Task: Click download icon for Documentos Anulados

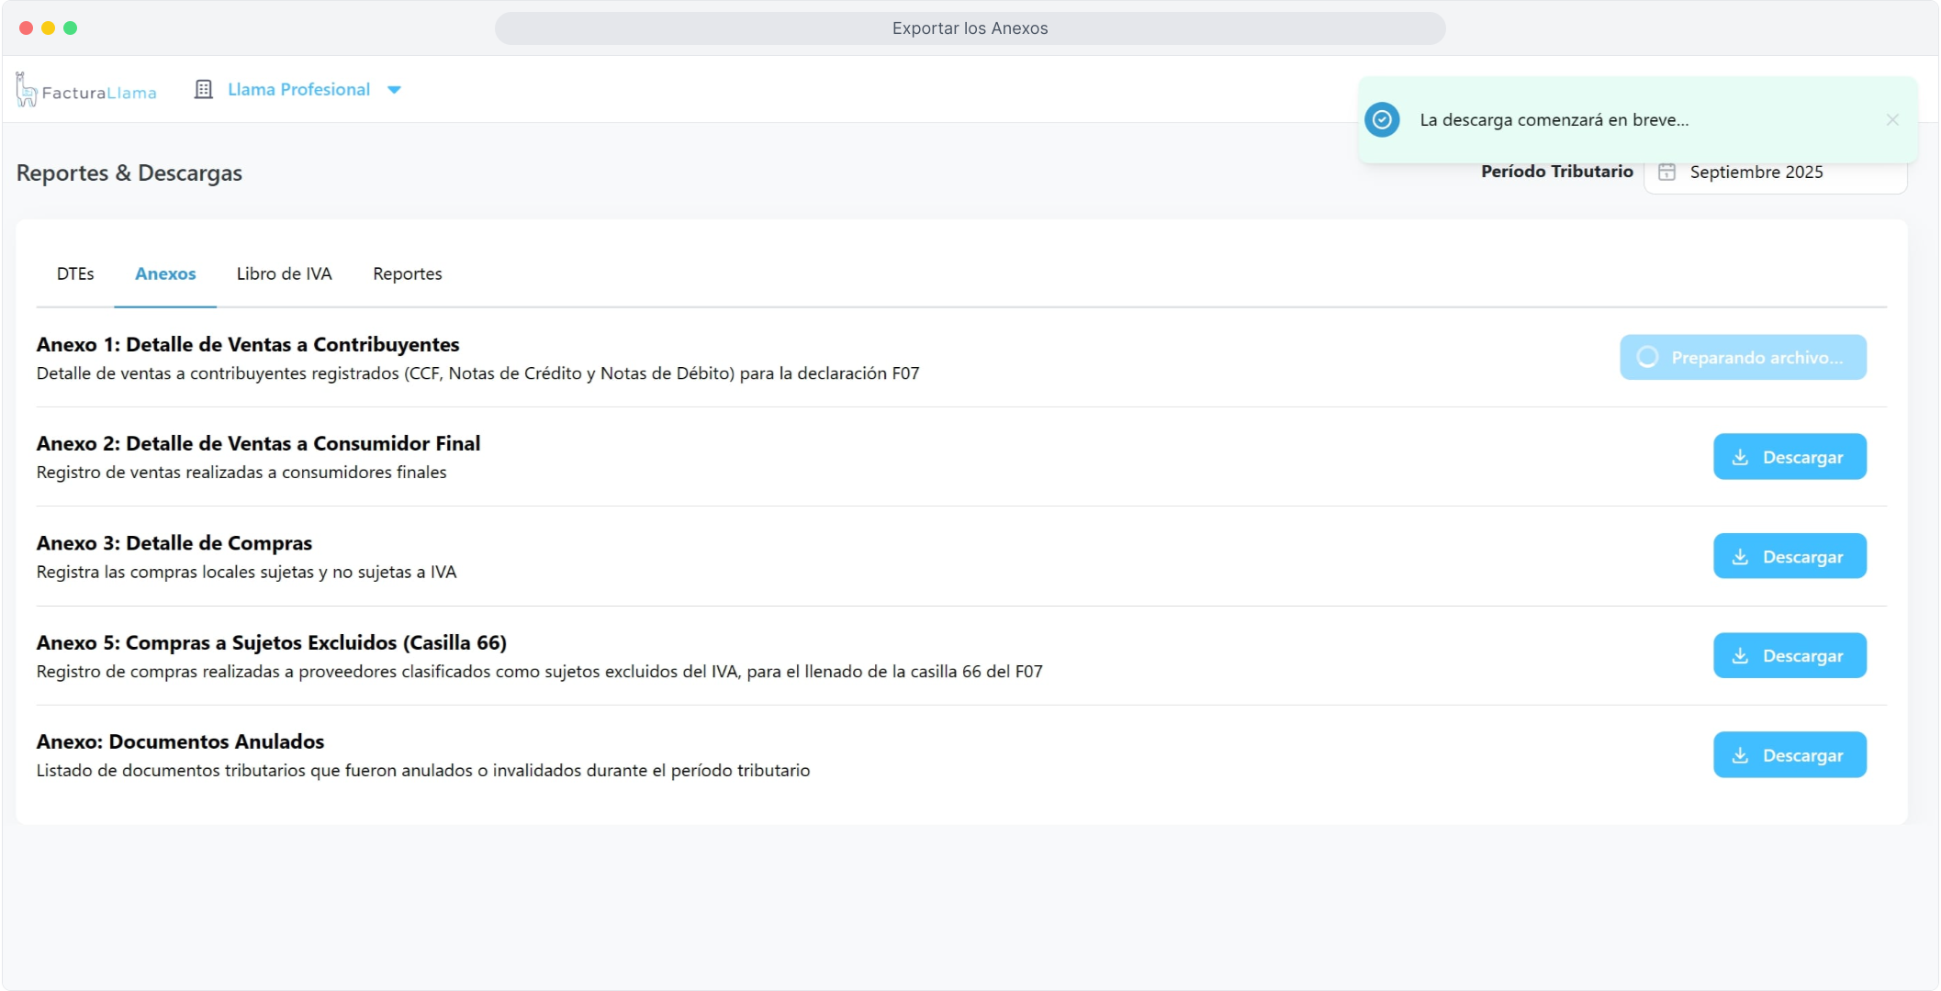Action: [1740, 755]
